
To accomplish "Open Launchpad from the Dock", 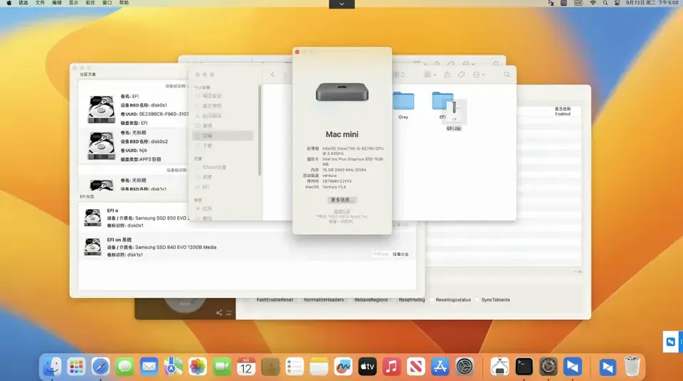I will pyautogui.click(x=76, y=367).
